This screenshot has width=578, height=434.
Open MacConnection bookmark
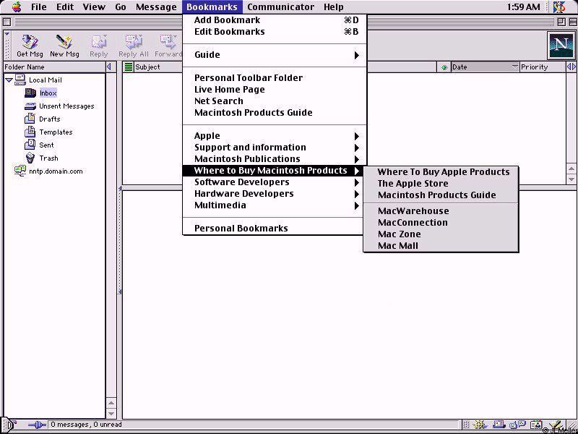pos(441,223)
